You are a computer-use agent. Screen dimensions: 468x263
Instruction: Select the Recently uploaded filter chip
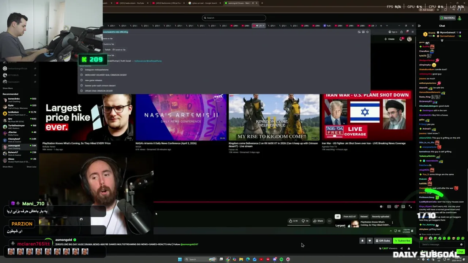(x=380, y=217)
